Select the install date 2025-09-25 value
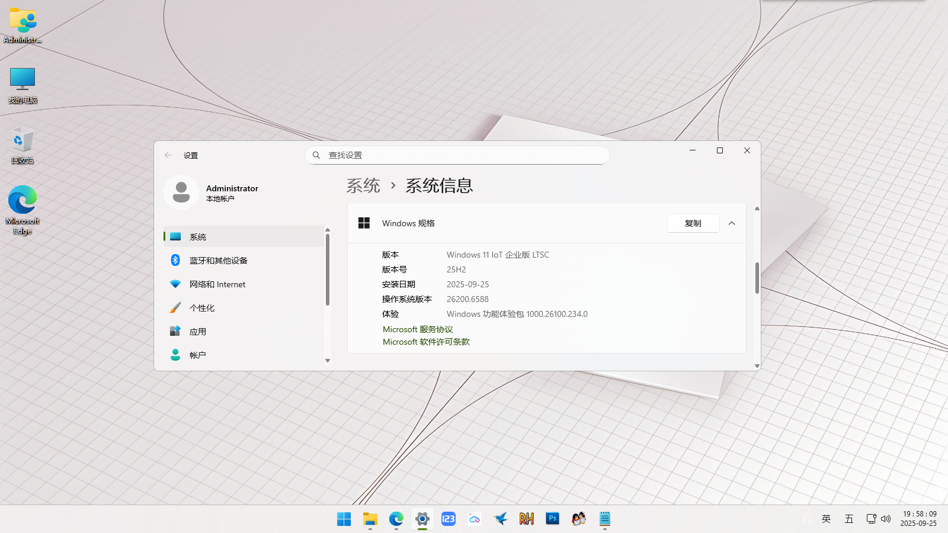 click(x=468, y=284)
